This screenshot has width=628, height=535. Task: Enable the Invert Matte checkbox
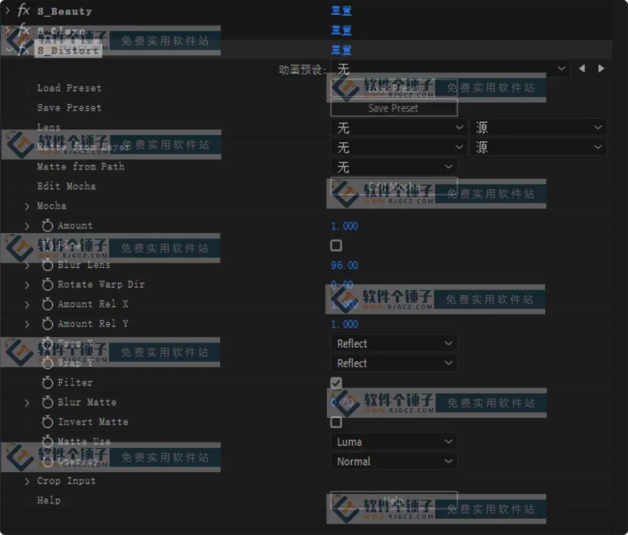tap(336, 422)
